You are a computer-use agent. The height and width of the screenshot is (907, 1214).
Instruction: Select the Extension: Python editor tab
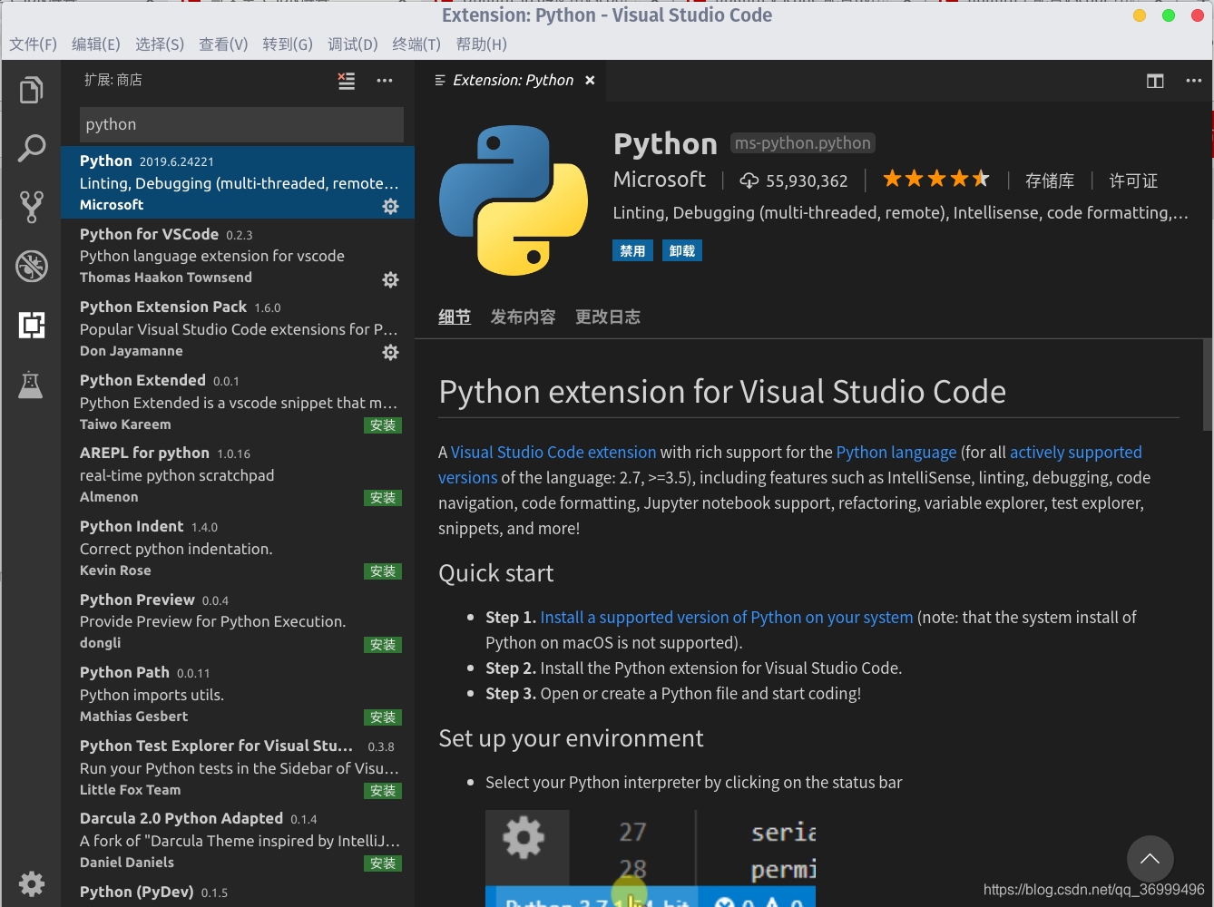(513, 81)
